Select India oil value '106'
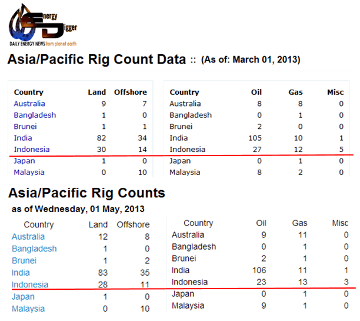 259,270
